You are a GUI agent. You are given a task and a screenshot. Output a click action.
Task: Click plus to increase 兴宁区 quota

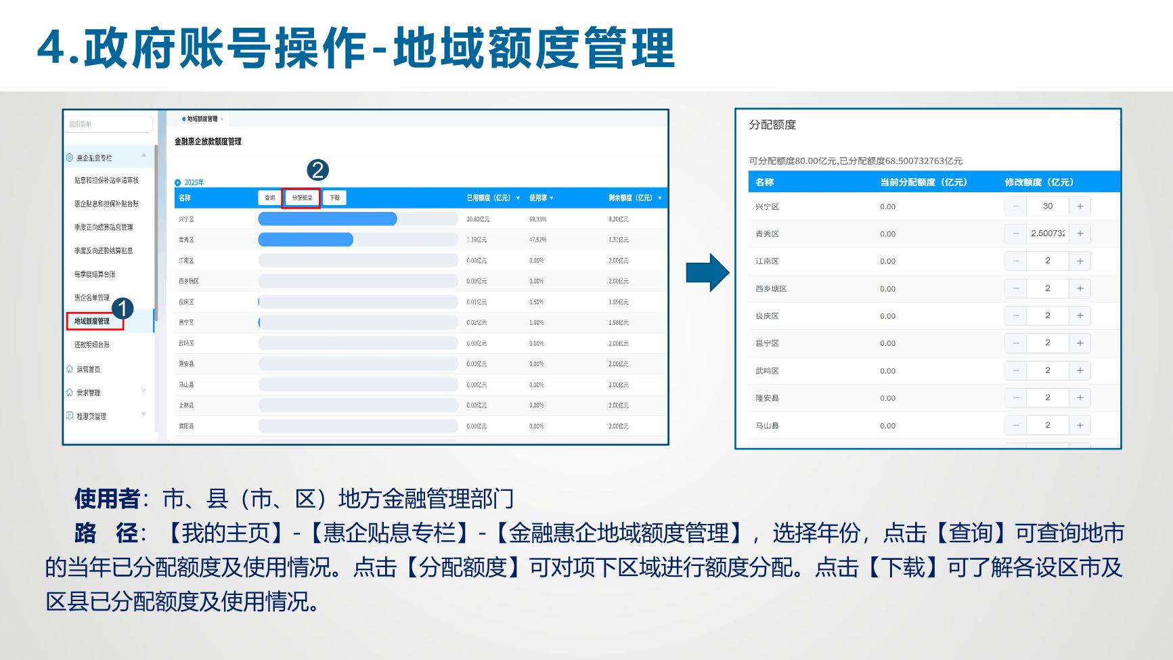1080,206
